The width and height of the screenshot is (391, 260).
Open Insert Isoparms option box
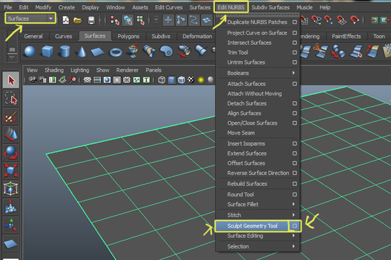coord(295,144)
